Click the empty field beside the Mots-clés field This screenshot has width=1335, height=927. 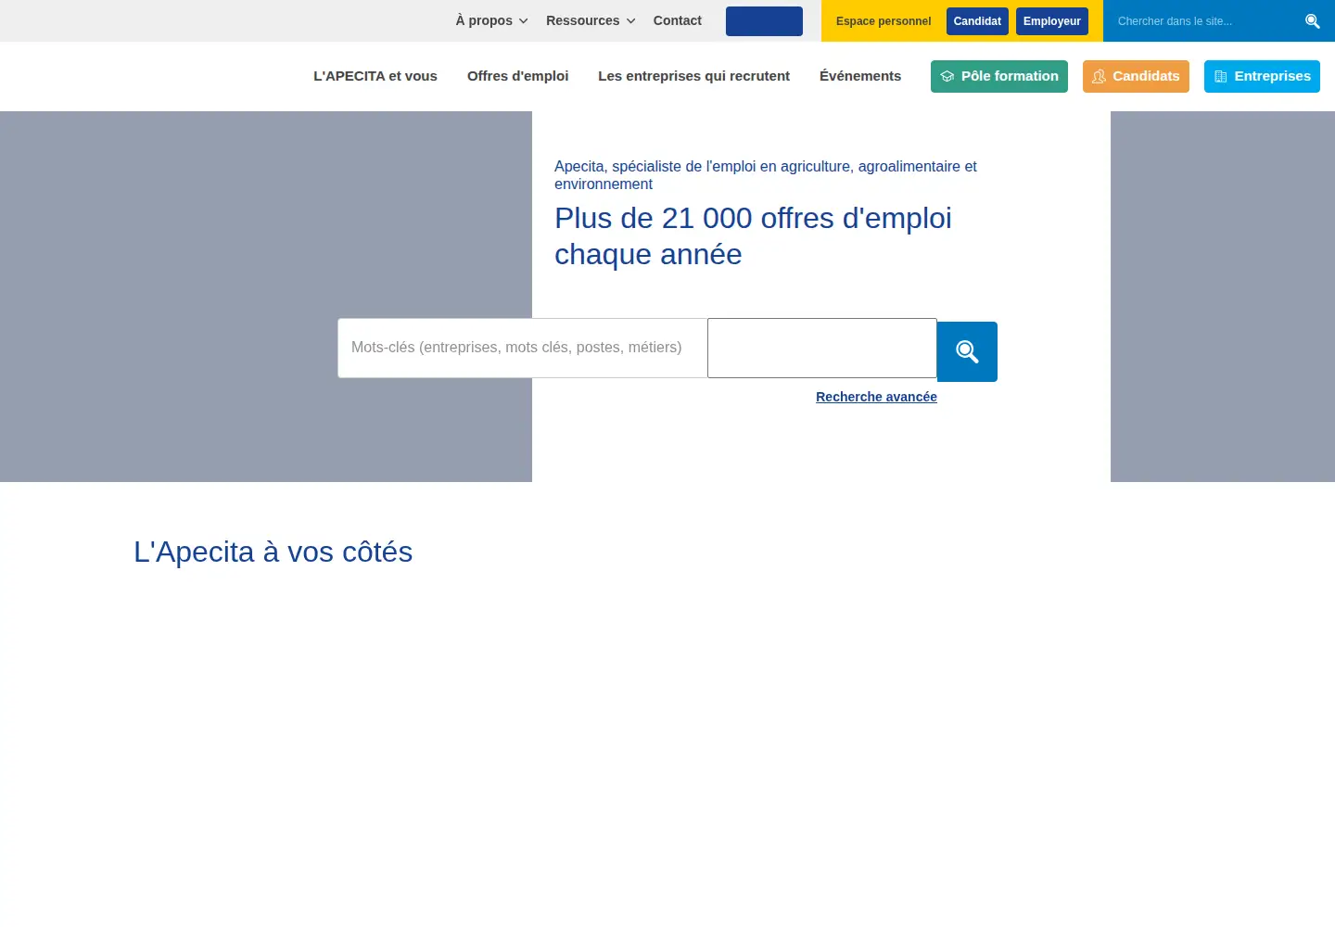(x=822, y=348)
